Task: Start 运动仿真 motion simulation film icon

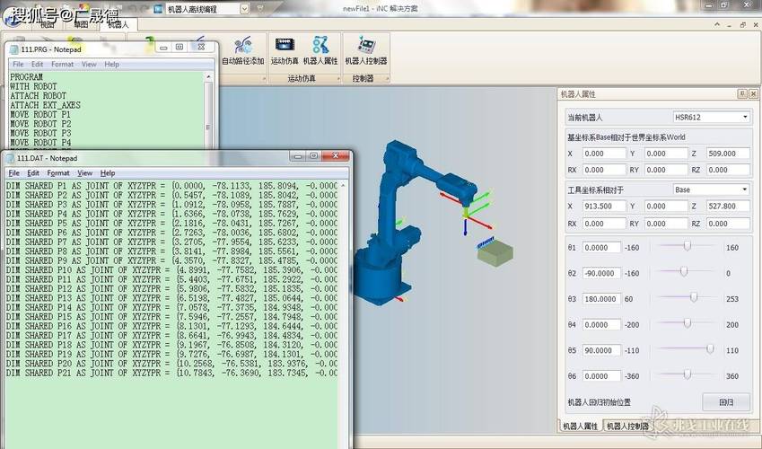Action: click(285, 51)
